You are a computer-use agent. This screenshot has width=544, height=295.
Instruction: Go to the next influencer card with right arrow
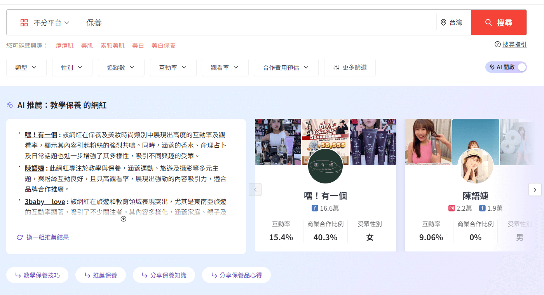click(535, 190)
